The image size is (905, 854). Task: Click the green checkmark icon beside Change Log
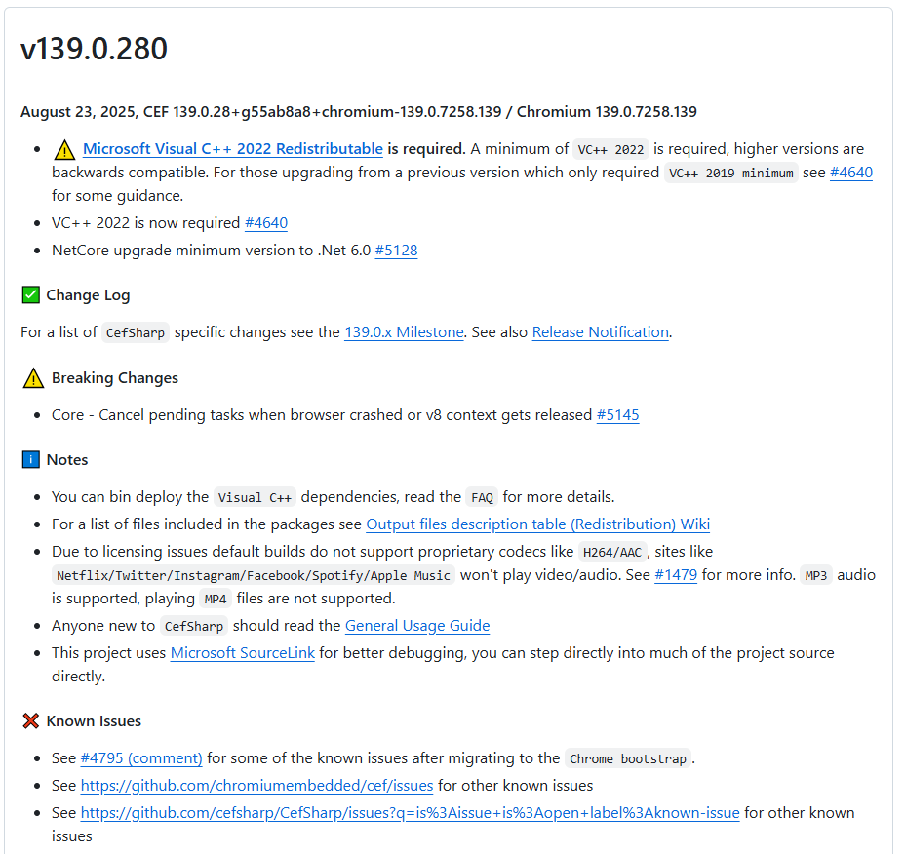coord(30,294)
